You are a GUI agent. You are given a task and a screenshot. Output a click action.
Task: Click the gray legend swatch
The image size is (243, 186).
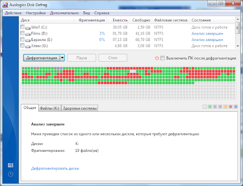click(220, 107)
